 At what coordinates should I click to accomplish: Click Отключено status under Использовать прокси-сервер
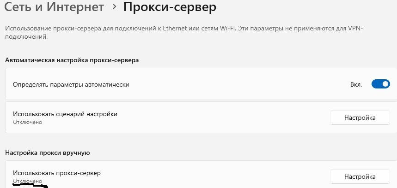[27, 181]
